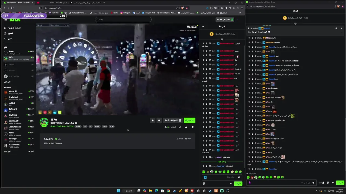
Task: Open emoji picker in popout chat input
Action: point(313,183)
